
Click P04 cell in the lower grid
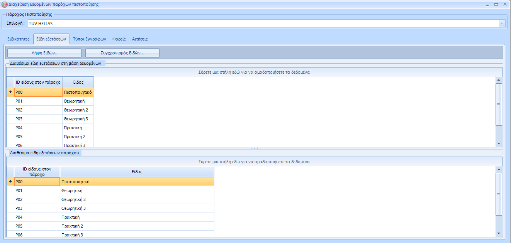(x=37, y=217)
